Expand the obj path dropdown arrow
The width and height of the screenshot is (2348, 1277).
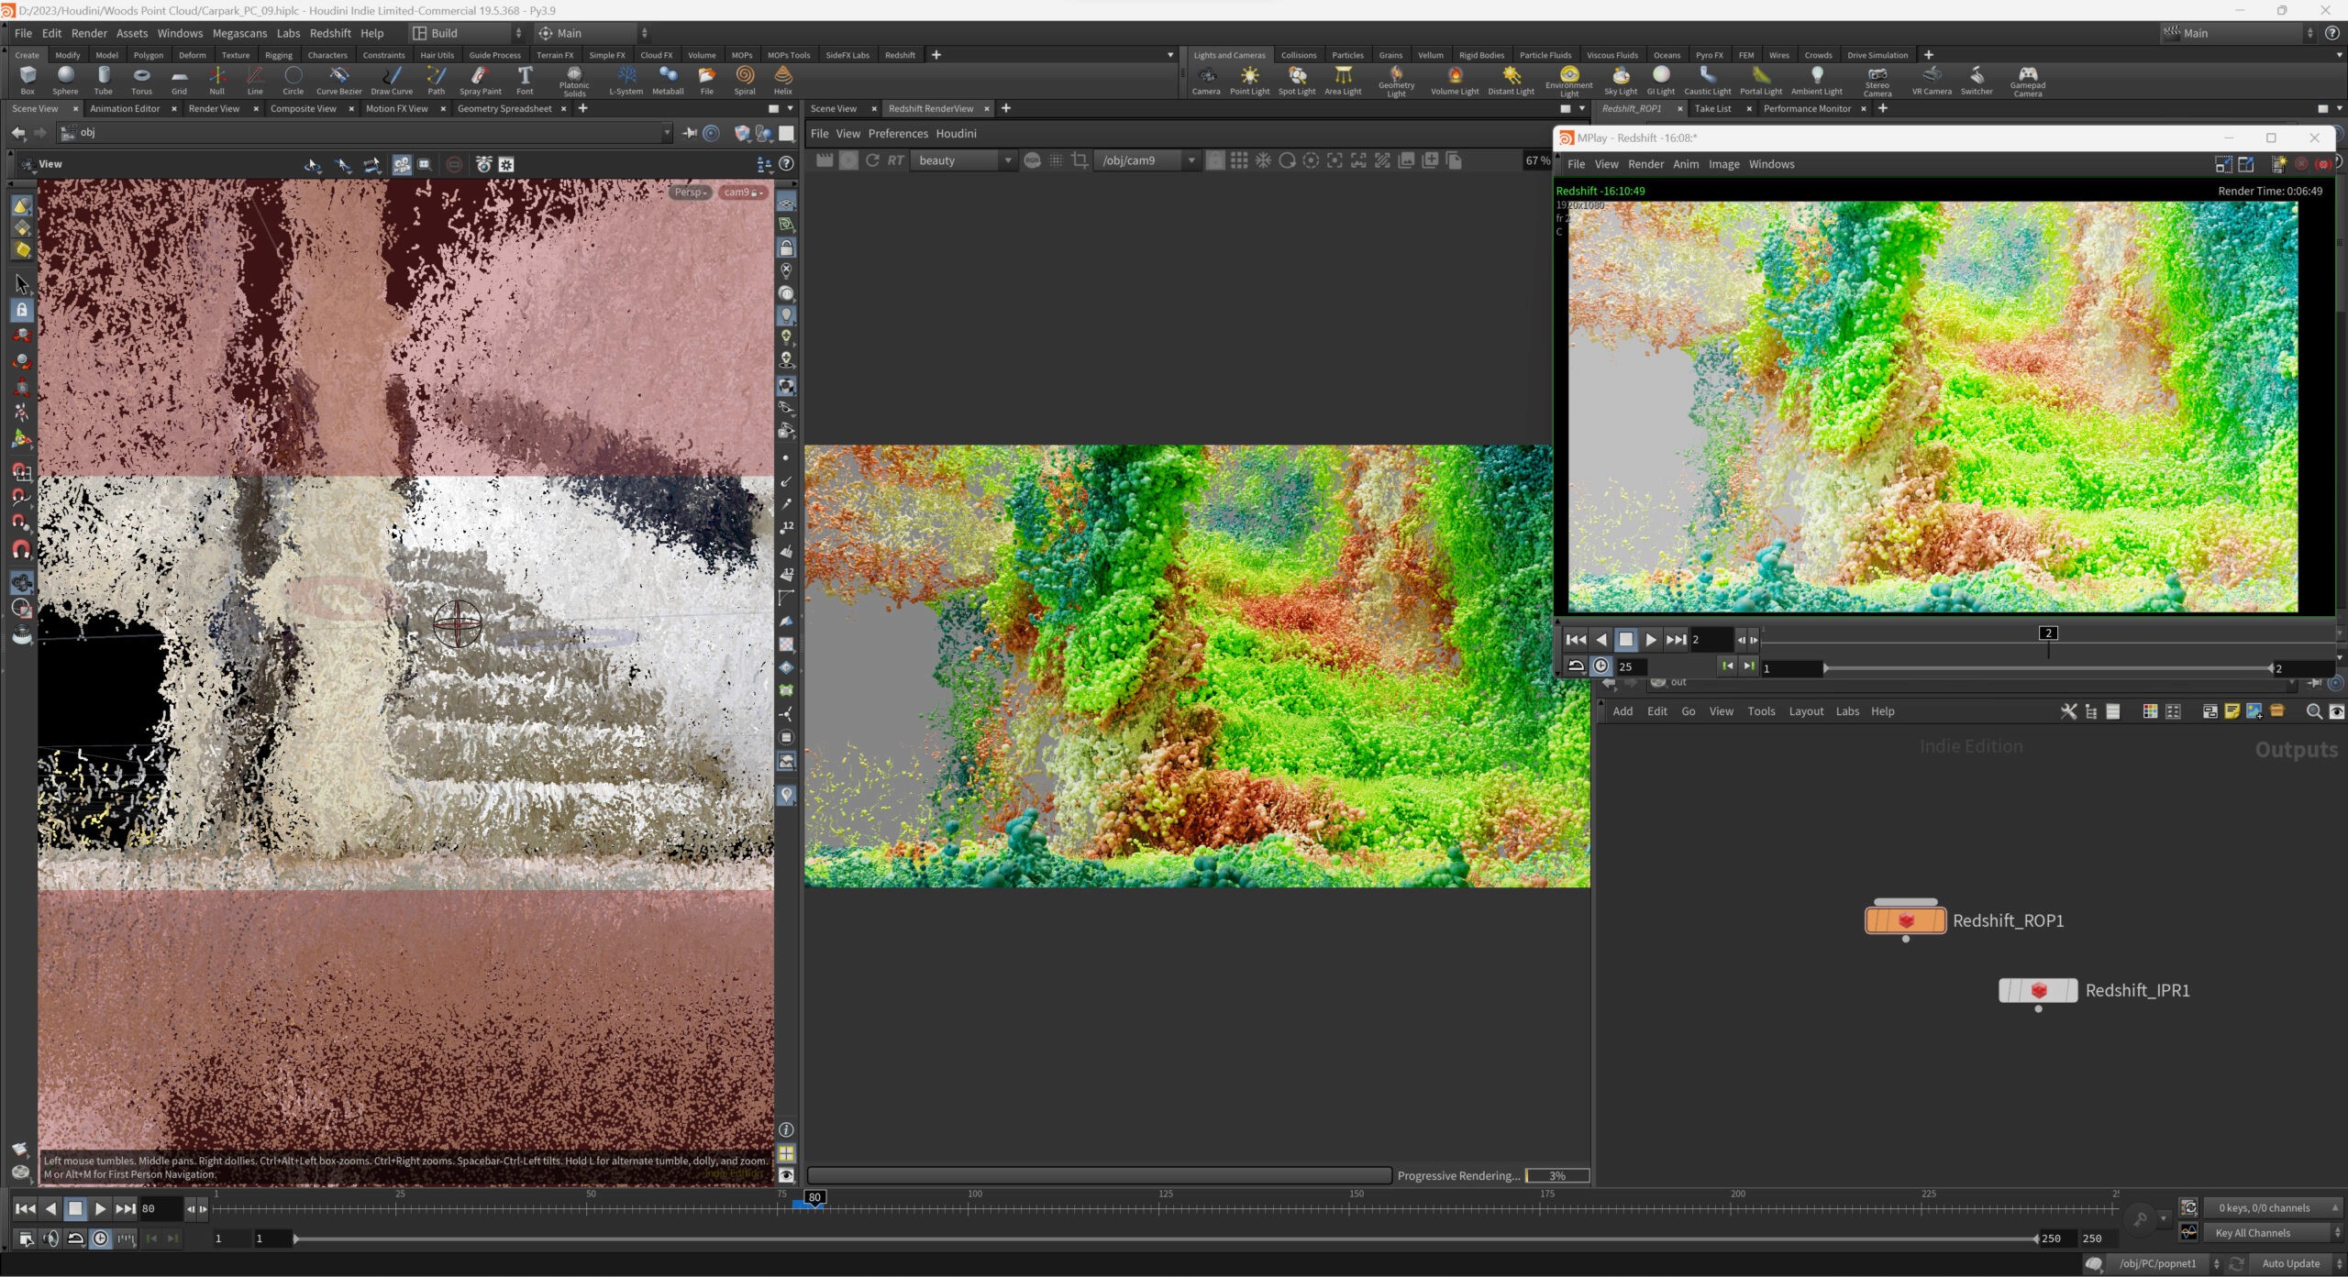667,133
